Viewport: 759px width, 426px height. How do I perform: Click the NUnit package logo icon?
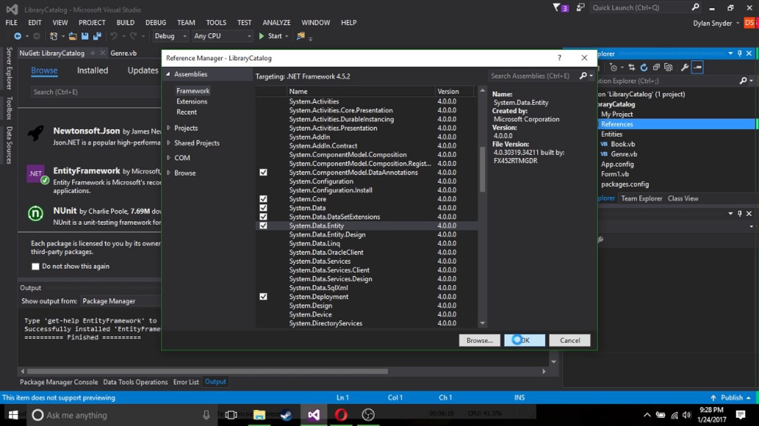(x=36, y=213)
